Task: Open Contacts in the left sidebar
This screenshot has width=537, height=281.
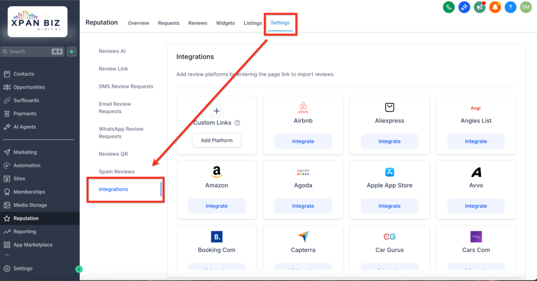Action: point(24,74)
